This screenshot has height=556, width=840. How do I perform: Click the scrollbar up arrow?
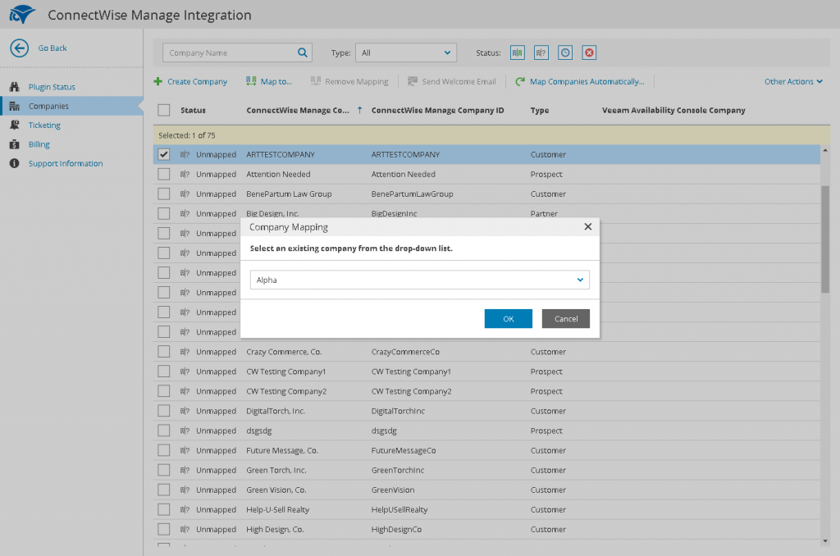(x=825, y=151)
